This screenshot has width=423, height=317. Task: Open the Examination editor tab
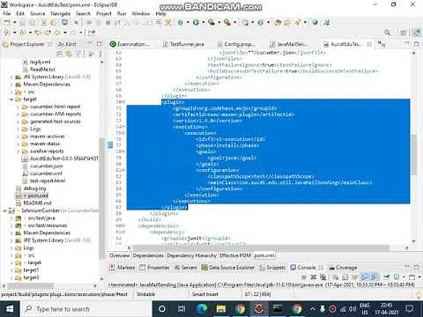pos(130,44)
